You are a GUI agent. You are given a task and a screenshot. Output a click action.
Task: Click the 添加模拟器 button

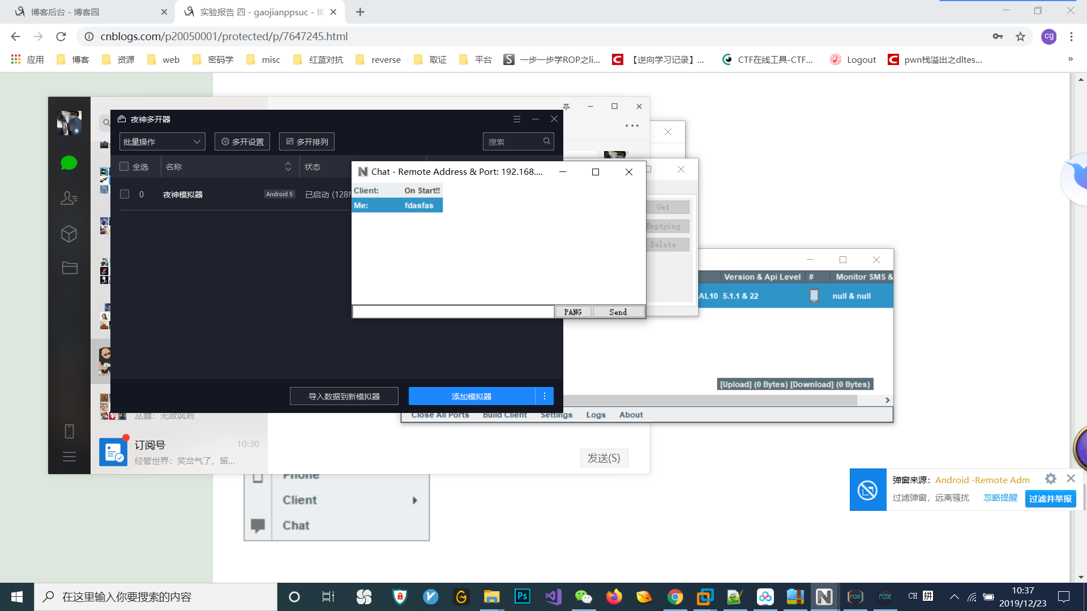coord(472,396)
